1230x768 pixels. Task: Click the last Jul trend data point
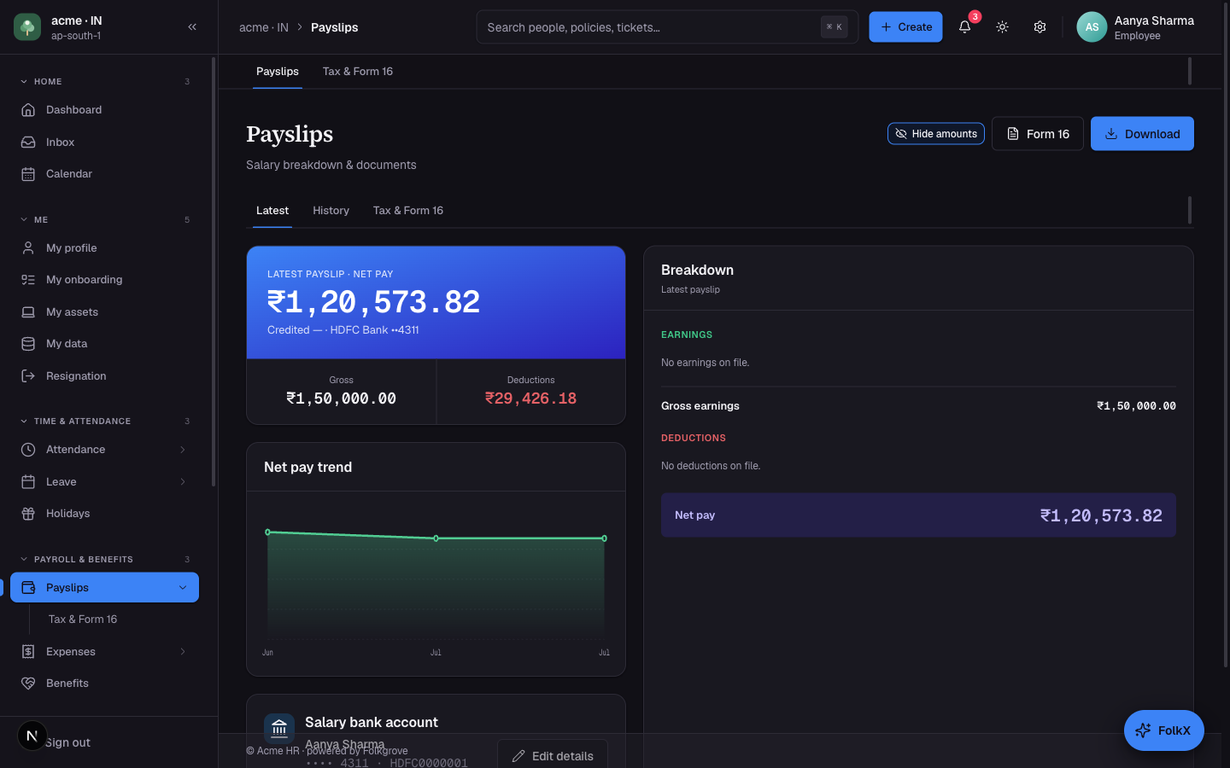pos(605,538)
